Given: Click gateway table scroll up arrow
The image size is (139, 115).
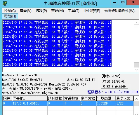Looking at the screenshot, I should 136,99.
